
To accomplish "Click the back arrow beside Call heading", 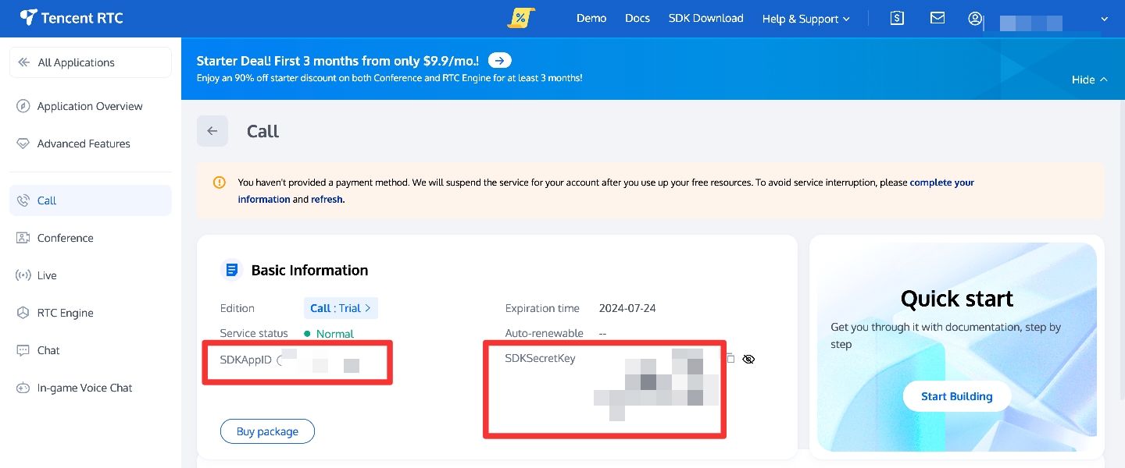I will coord(212,131).
